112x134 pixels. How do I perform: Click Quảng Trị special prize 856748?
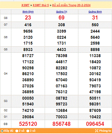pos(62,124)
